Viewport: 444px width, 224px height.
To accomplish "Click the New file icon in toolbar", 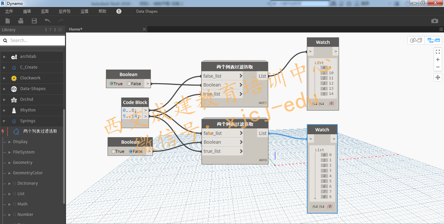I will click(x=8, y=21).
